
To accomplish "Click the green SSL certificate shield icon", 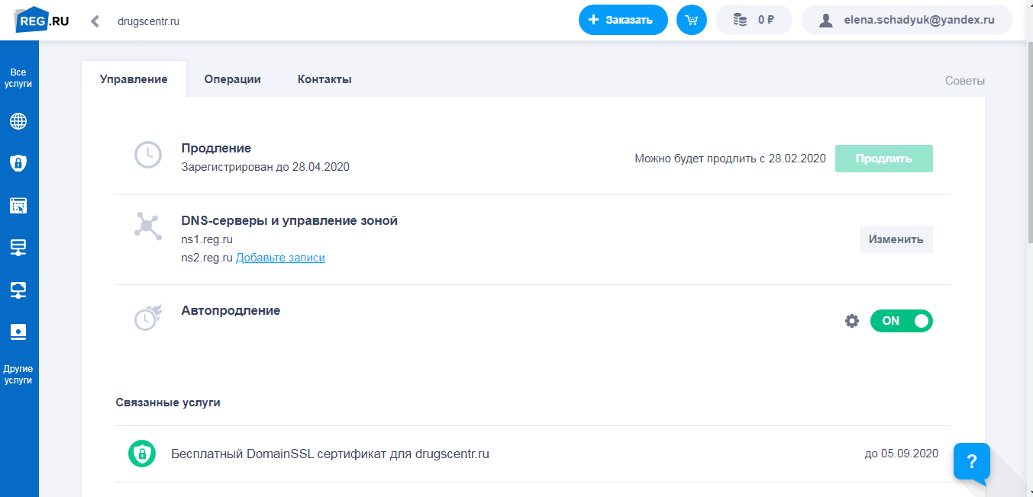I will click(x=141, y=454).
